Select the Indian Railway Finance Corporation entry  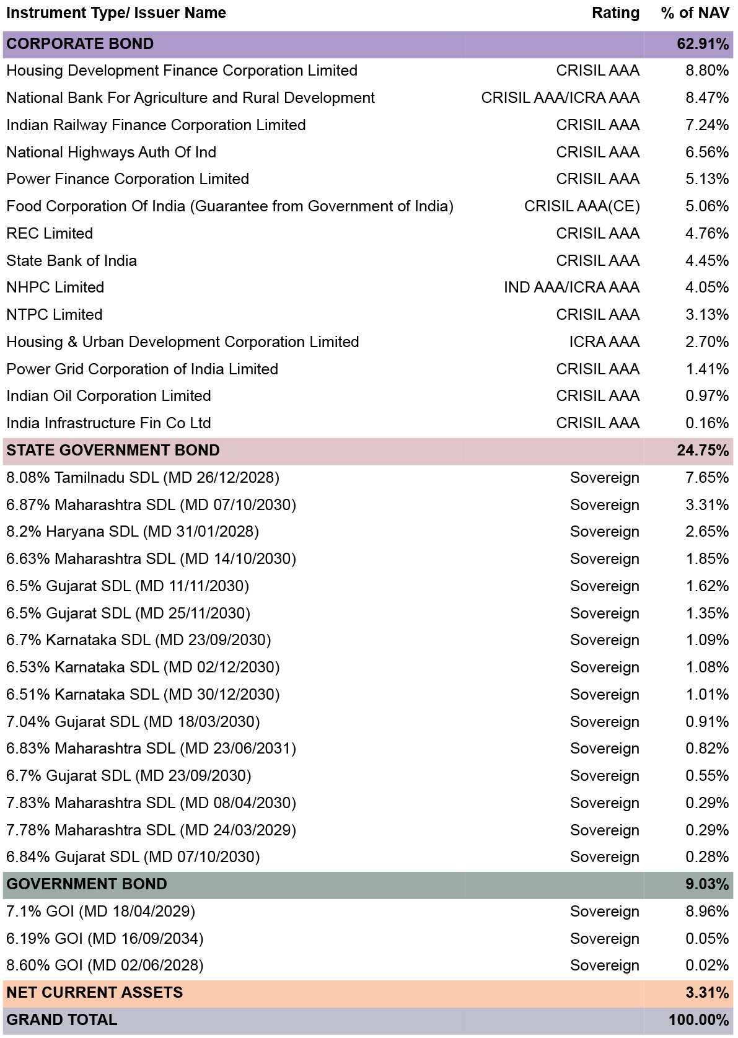pyautogui.click(x=156, y=125)
